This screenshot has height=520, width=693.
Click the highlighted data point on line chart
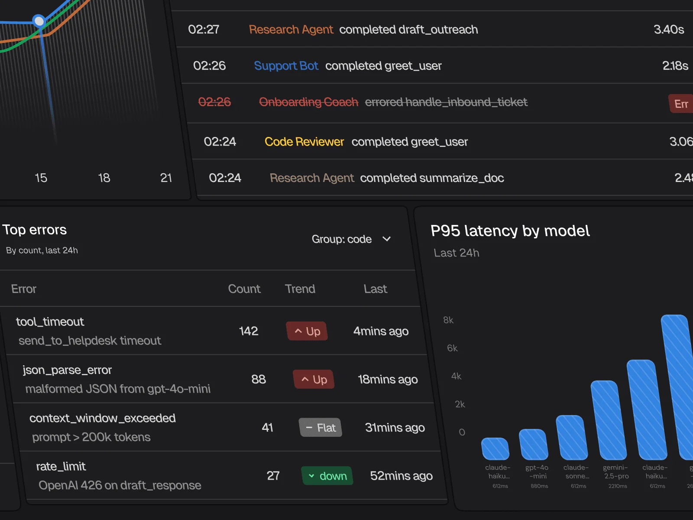[x=39, y=21]
